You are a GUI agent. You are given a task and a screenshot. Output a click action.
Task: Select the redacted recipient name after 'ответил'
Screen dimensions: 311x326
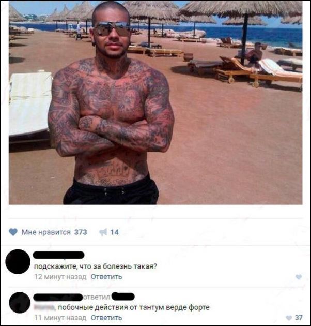point(123,297)
